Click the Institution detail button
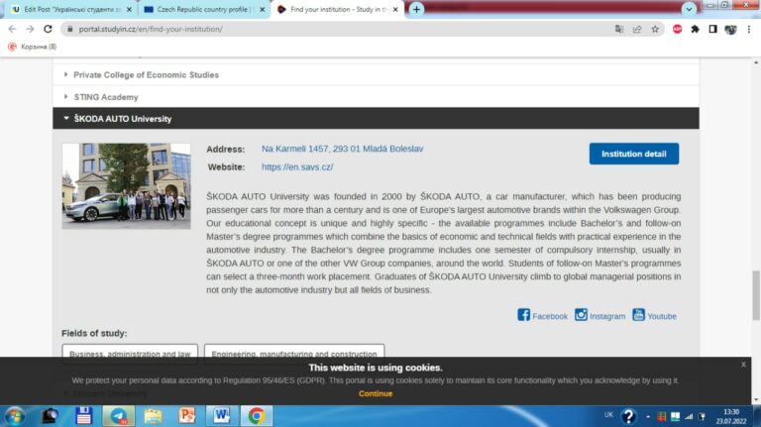This screenshot has height=427, width=761. 634,154
